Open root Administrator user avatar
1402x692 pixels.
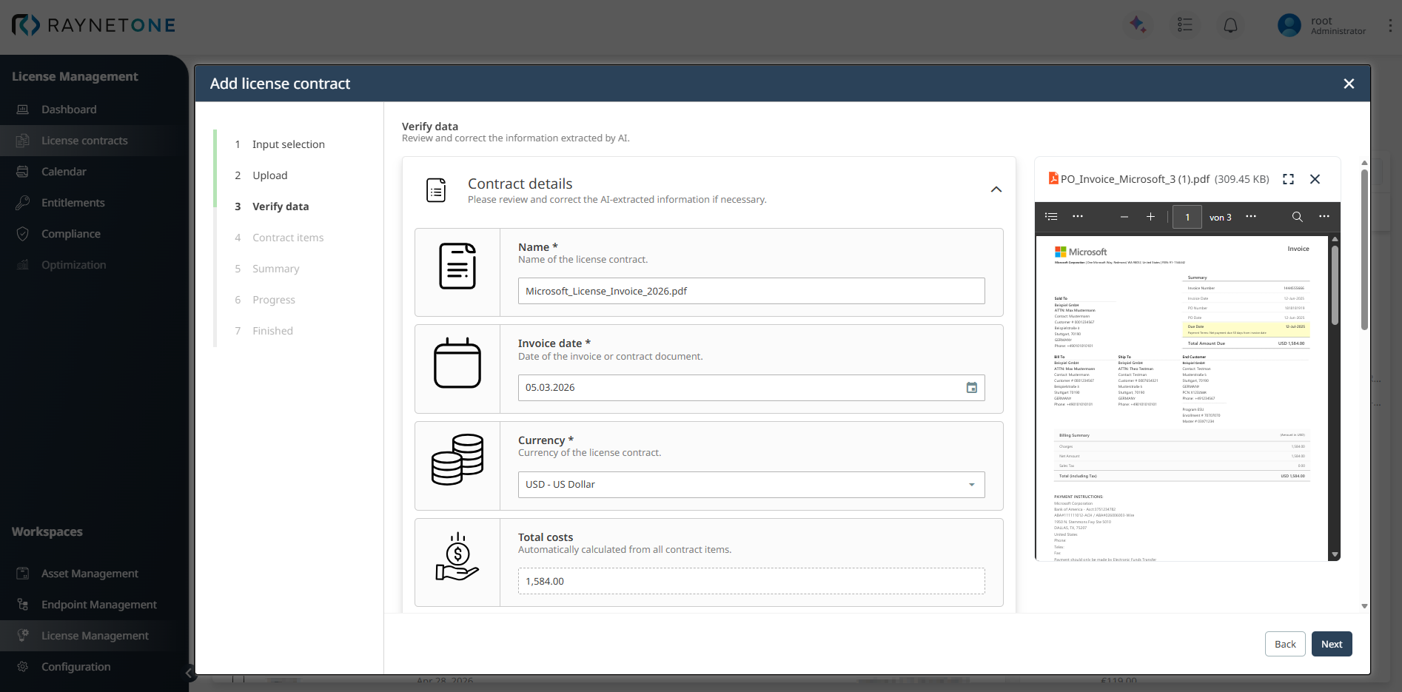(1289, 25)
